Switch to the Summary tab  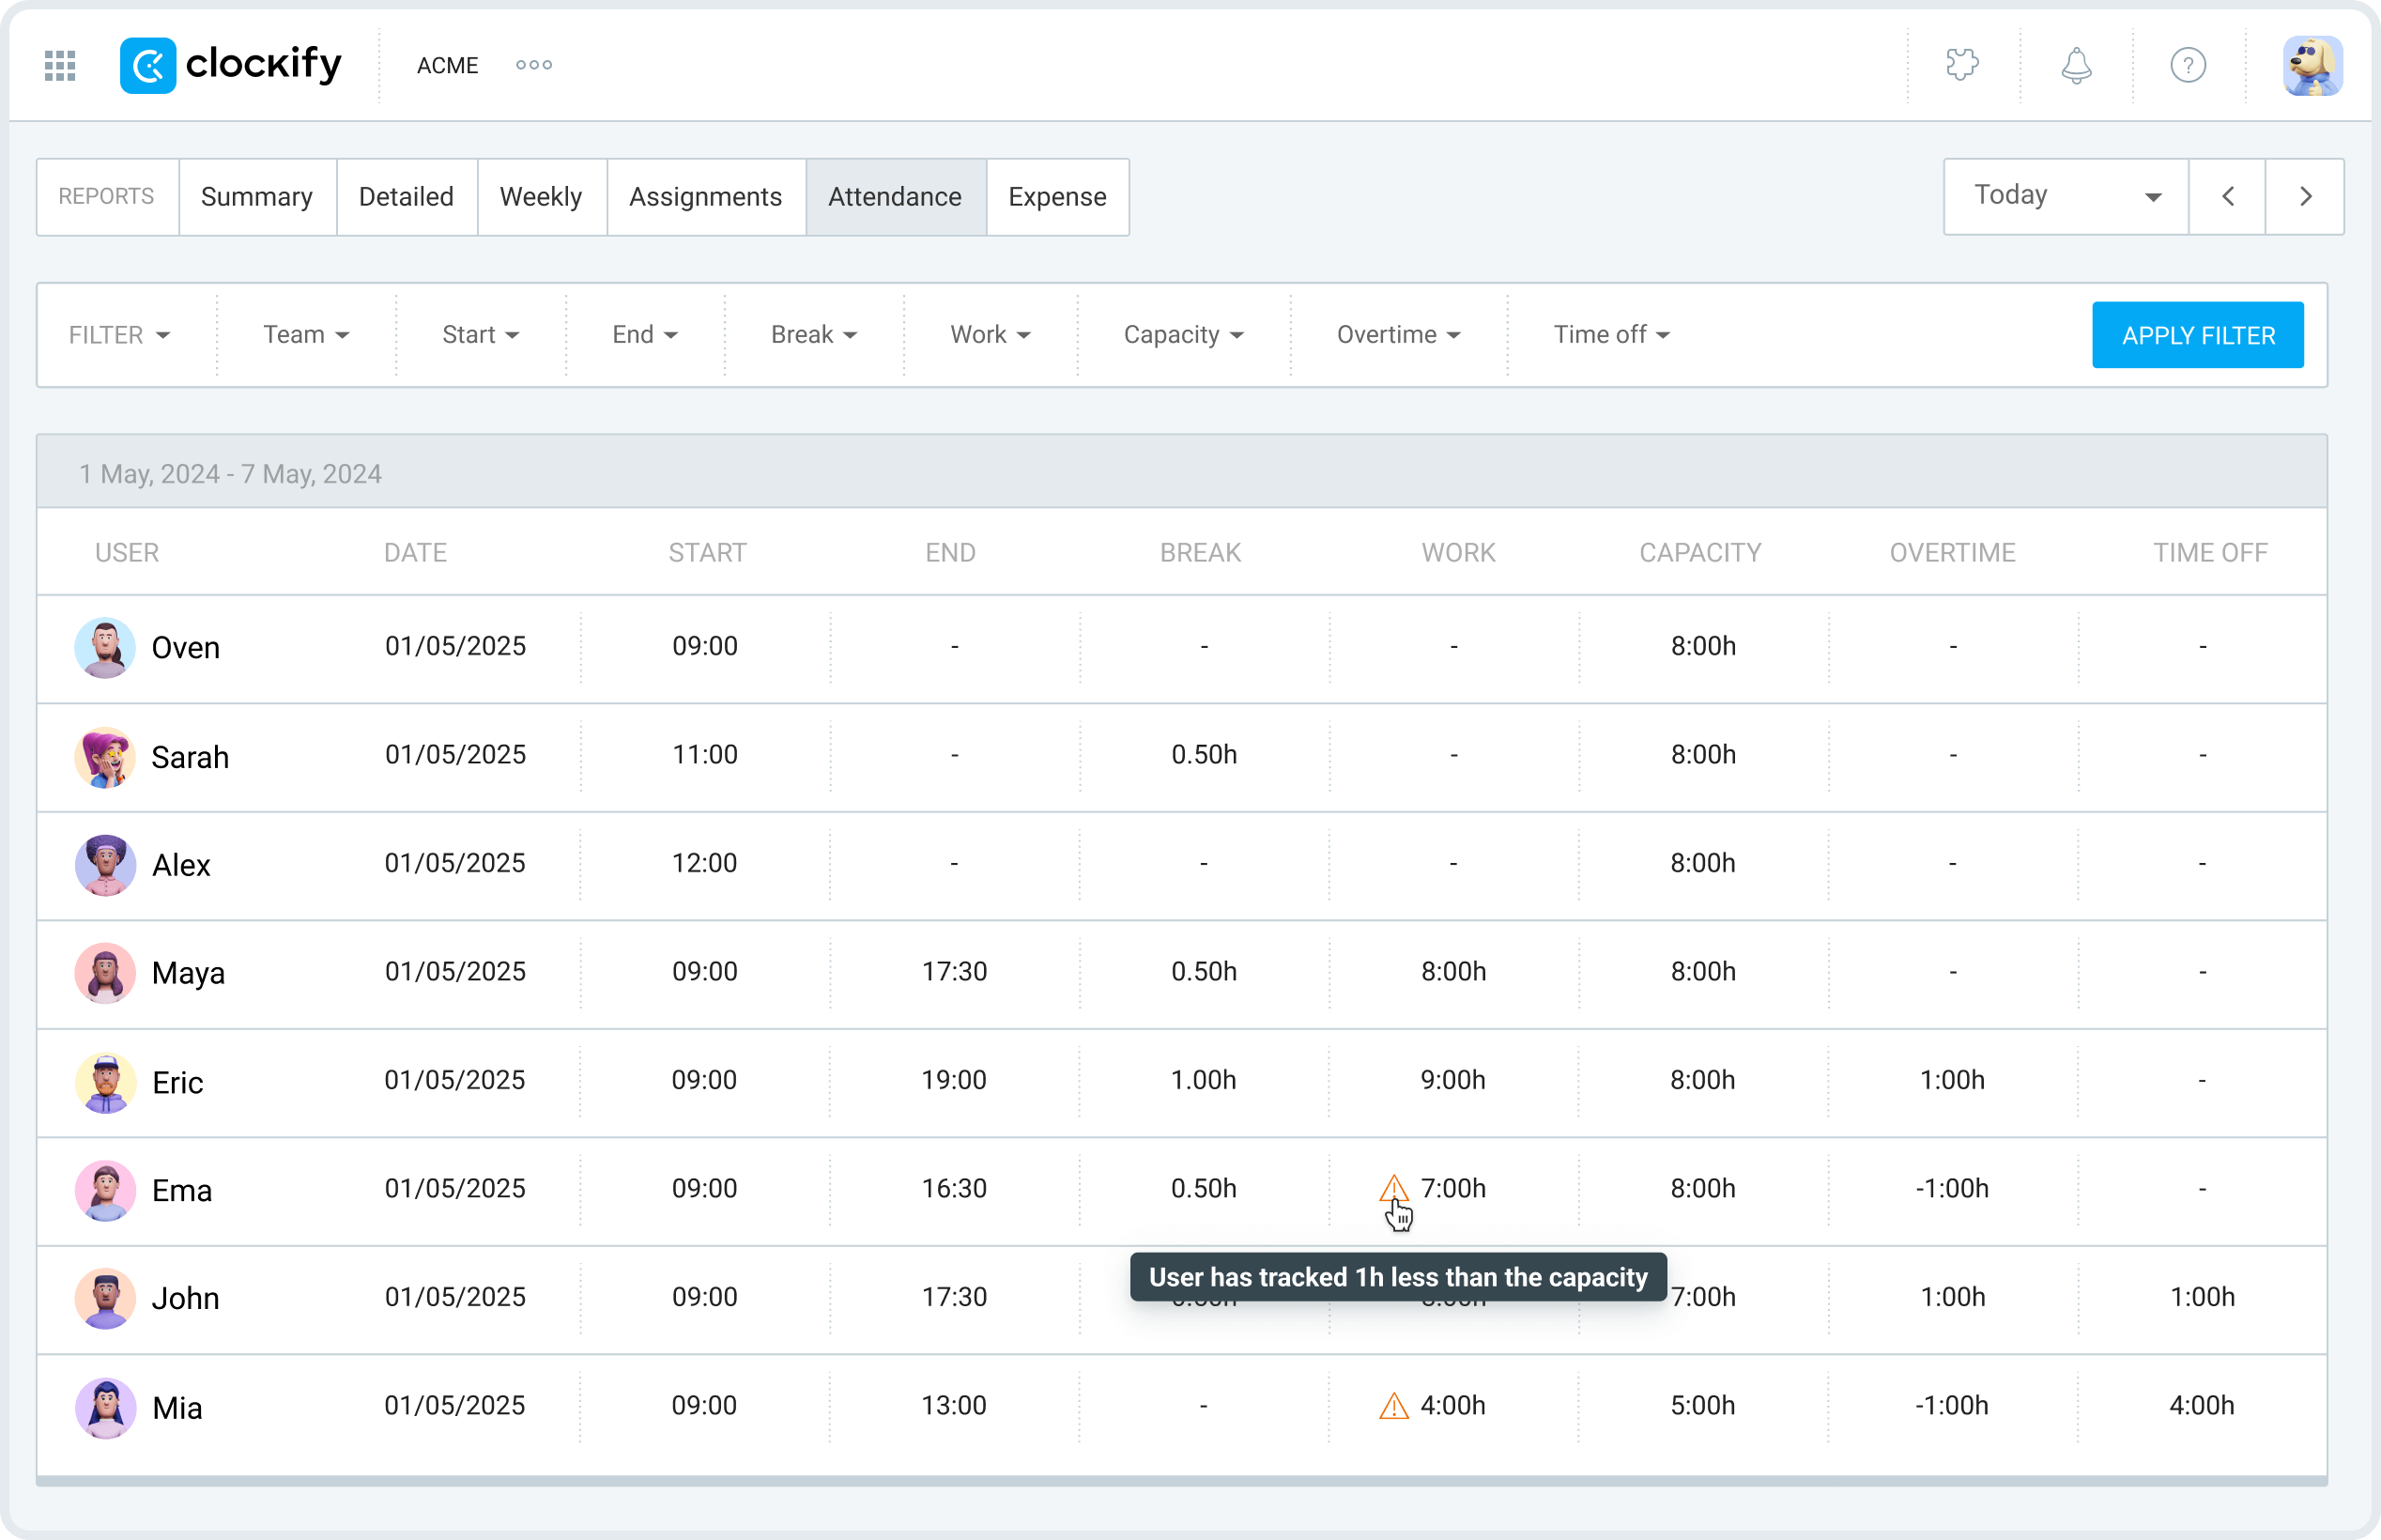257,197
